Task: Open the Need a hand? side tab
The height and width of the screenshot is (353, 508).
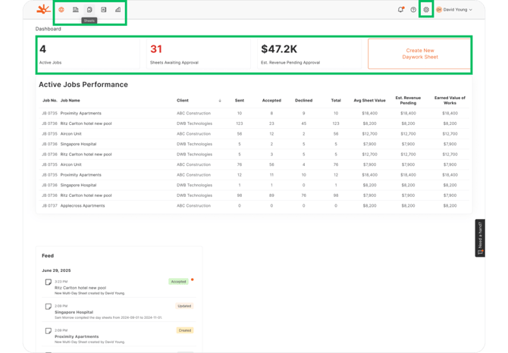Action: tap(480, 238)
